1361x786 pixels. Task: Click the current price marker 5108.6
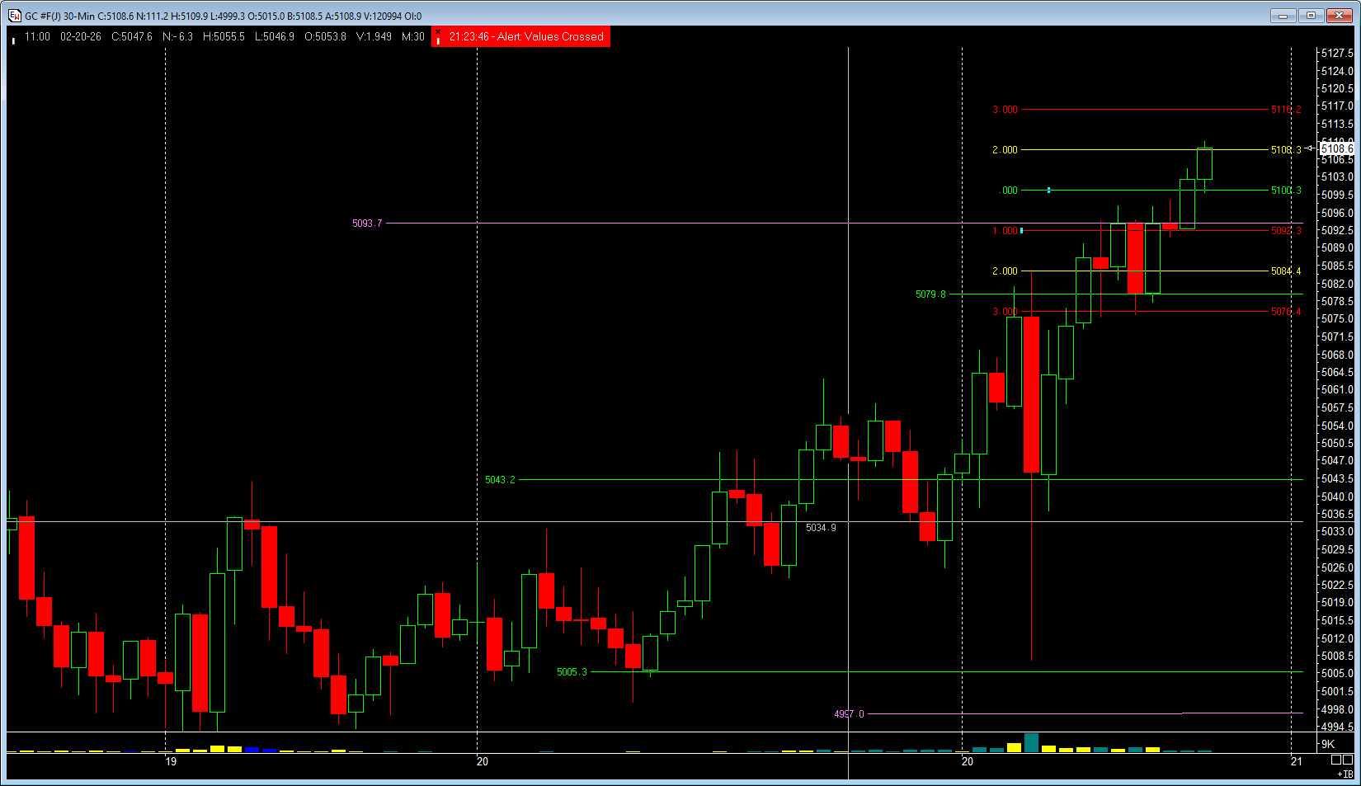(1336, 149)
